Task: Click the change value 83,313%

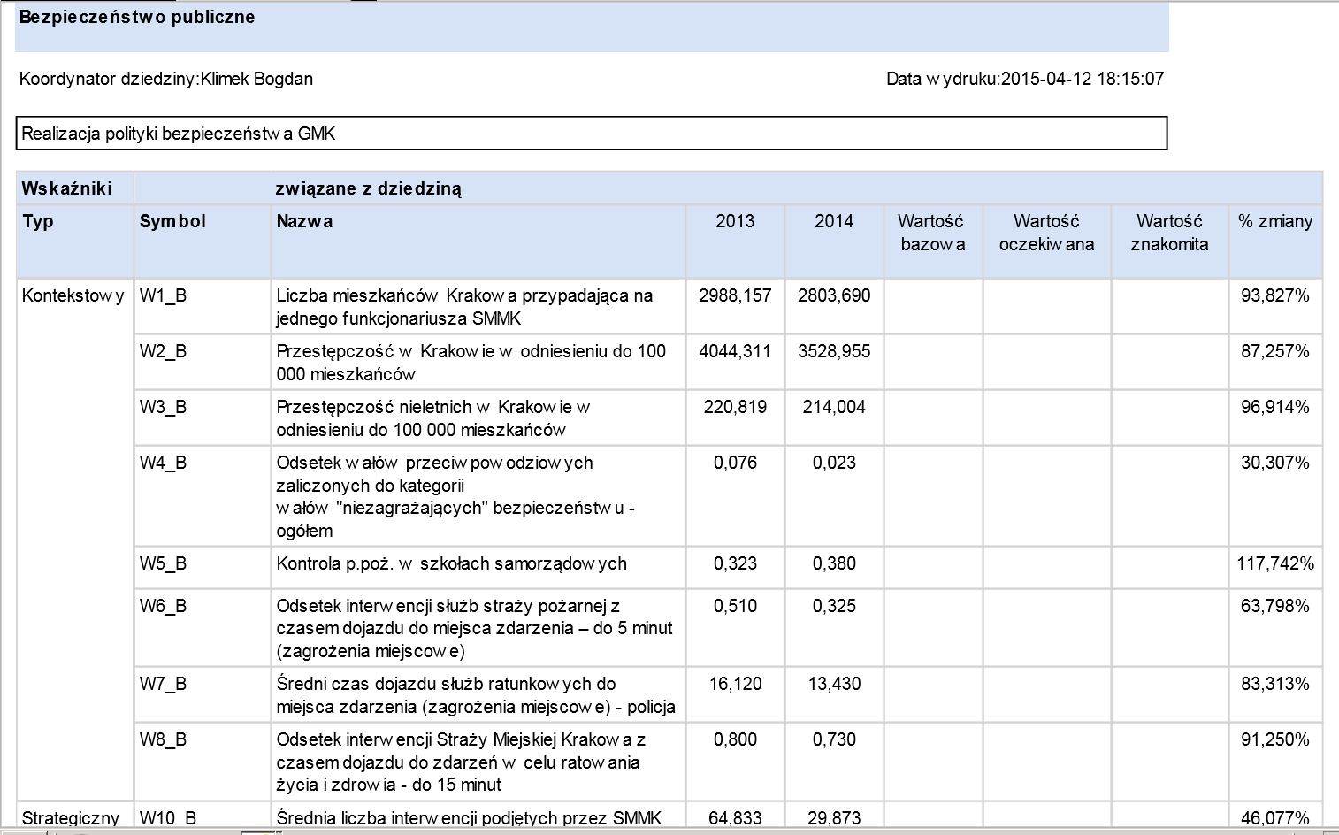Action: [1274, 684]
